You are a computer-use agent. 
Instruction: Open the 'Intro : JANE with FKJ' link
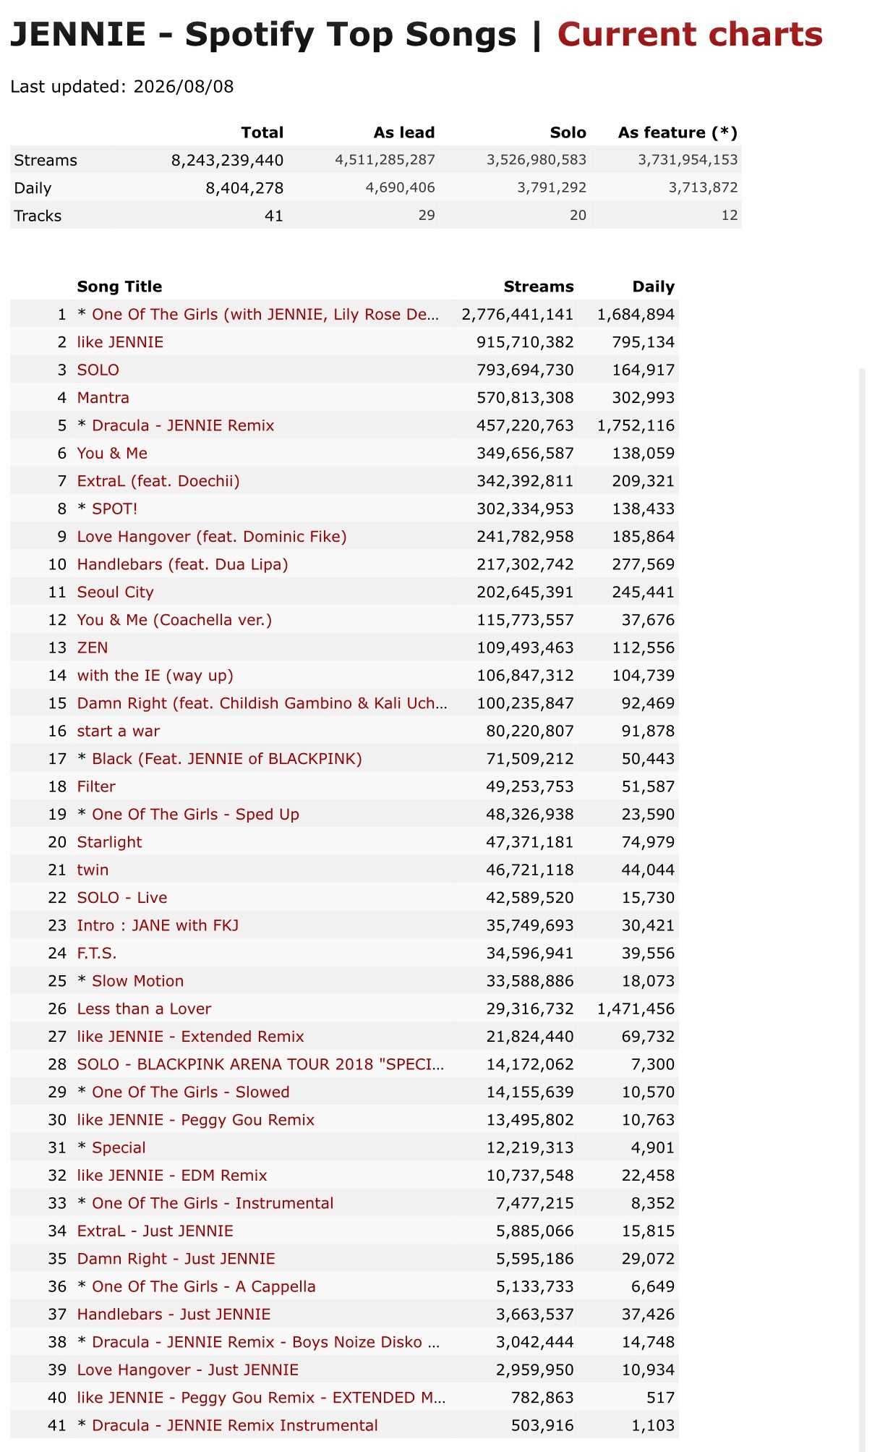[158, 925]
